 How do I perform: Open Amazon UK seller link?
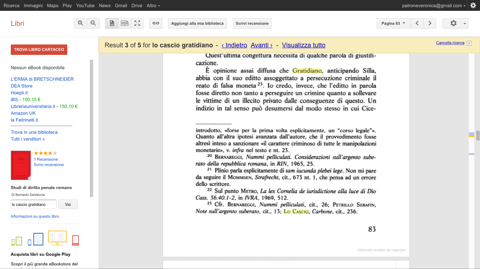[x=23, y=113]
